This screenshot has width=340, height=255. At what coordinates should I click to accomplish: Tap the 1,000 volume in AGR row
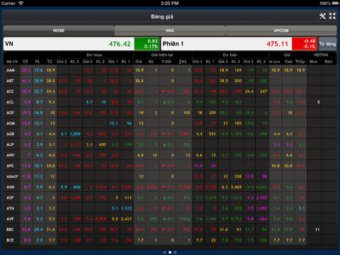click(75, 134)
